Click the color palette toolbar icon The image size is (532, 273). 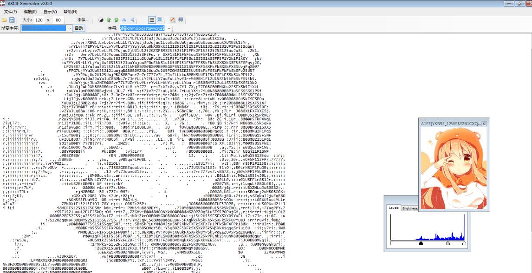(x=173, y=20)
